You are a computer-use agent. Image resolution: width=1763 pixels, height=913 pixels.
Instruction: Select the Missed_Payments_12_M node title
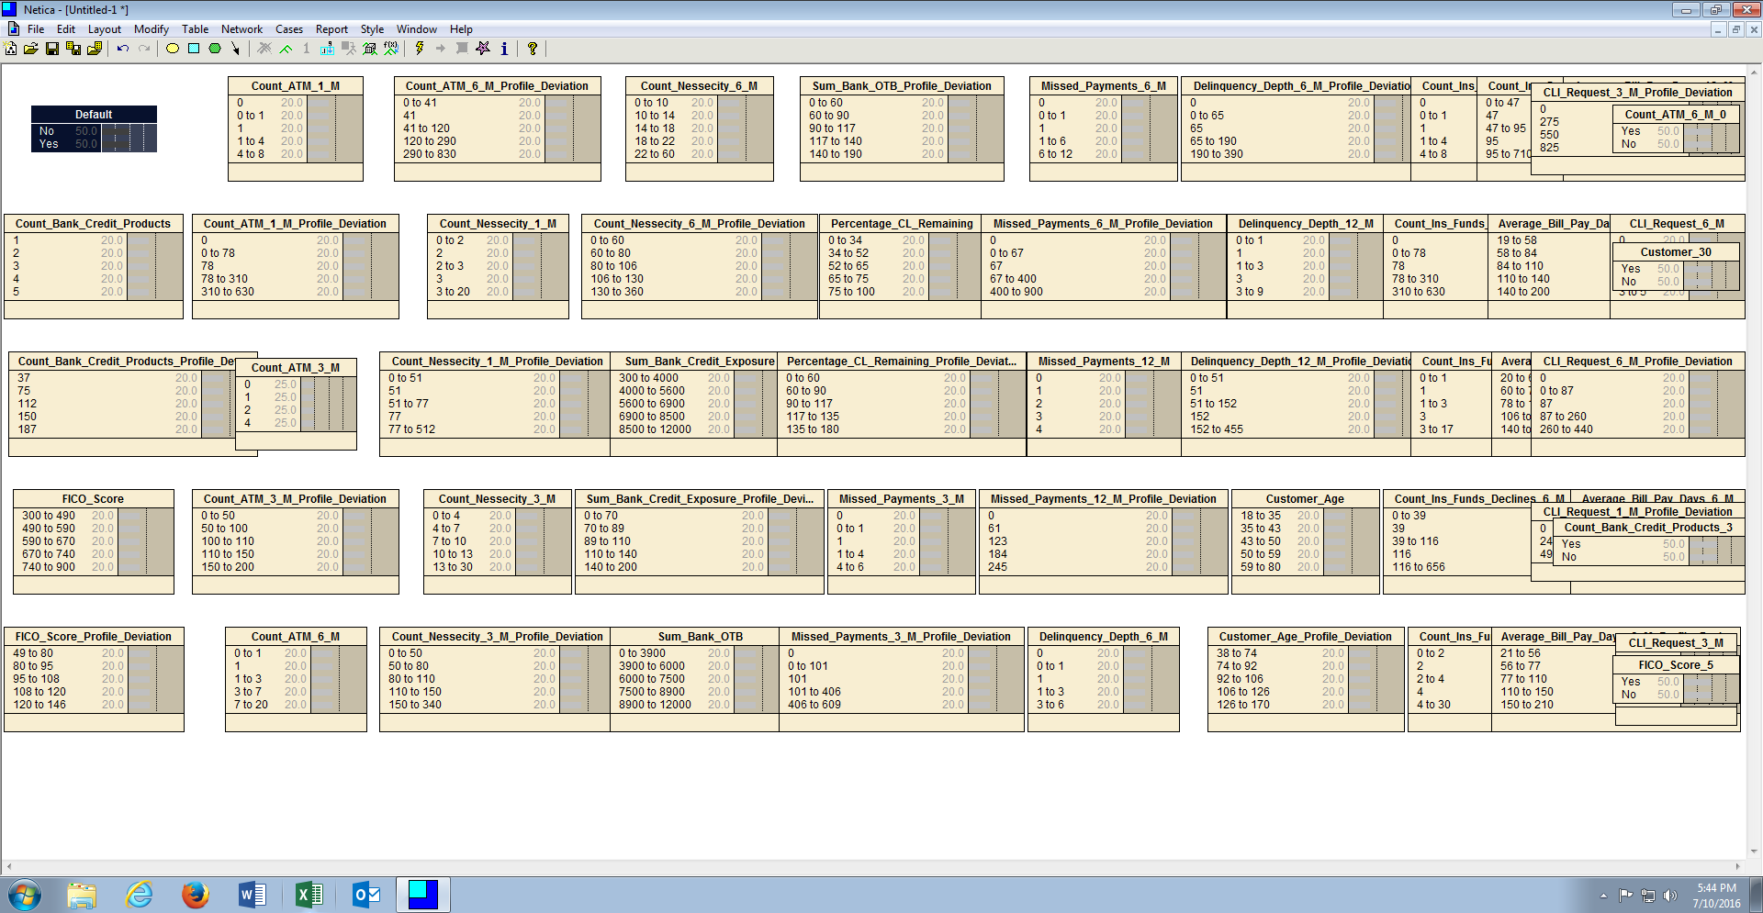[1103, 362]
